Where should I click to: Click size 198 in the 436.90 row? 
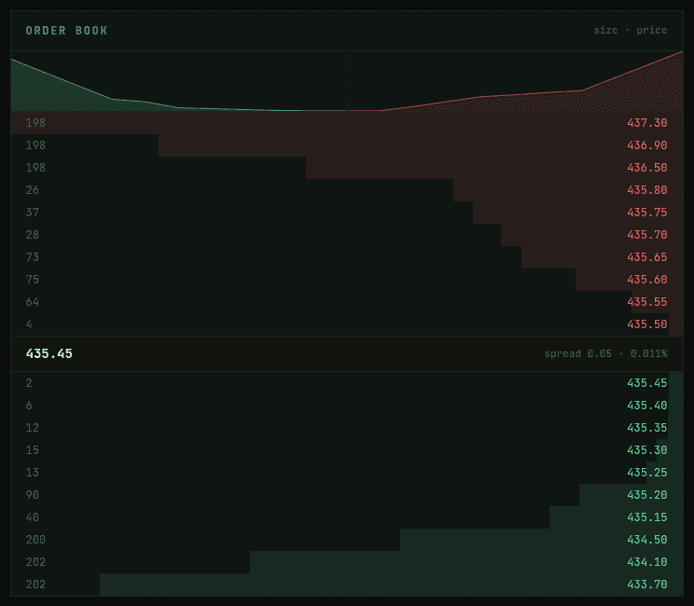pyautogui.click(x=35, y=145)
